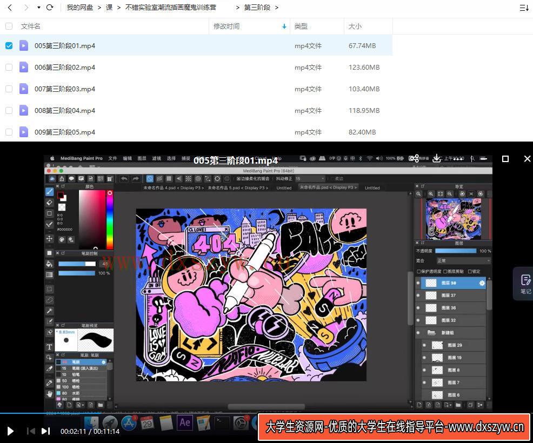Click the Redo arrow in MediBang toolbar
The width and height of the screenshot is (533, 443).
tap(136, 179)
